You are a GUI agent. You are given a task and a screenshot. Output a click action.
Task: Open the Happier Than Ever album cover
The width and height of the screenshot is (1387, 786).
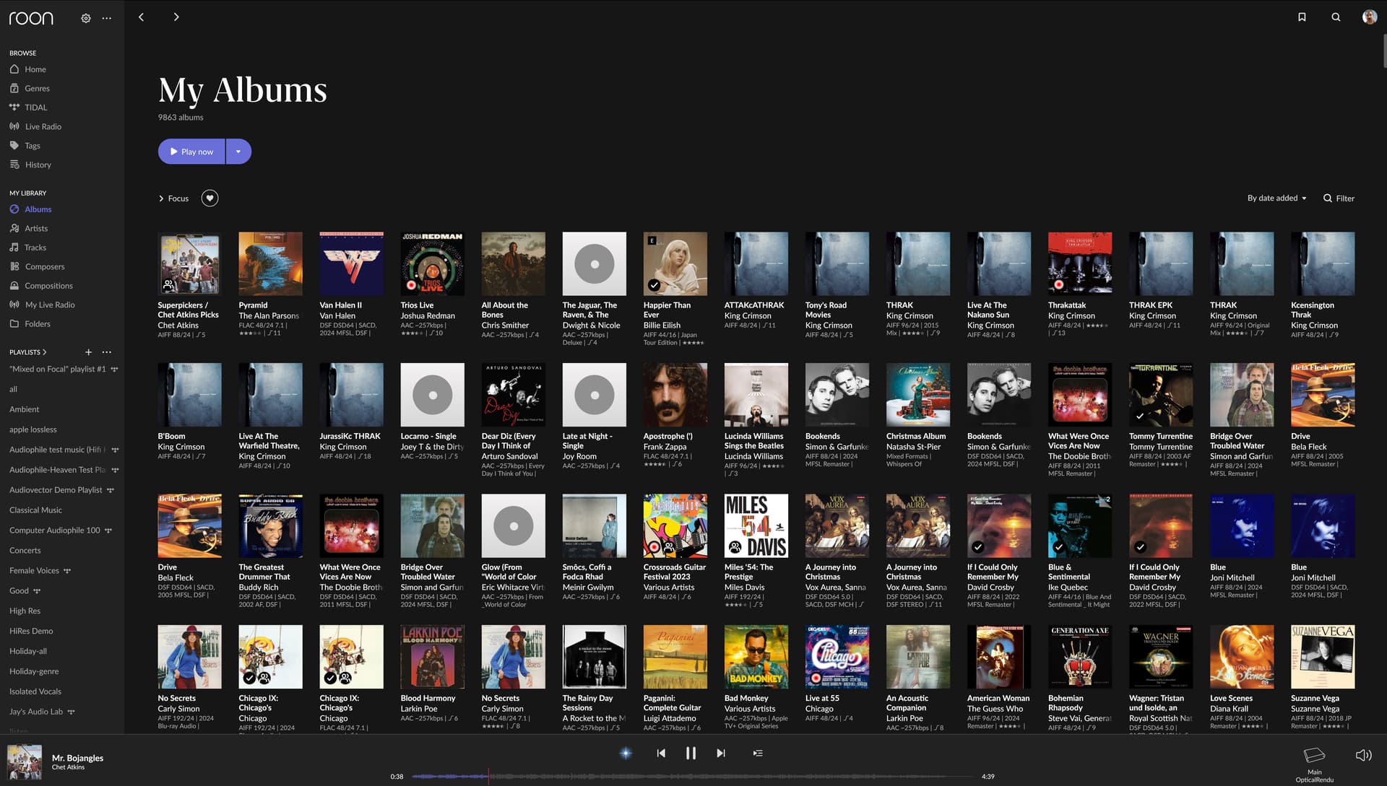[675, 263]
